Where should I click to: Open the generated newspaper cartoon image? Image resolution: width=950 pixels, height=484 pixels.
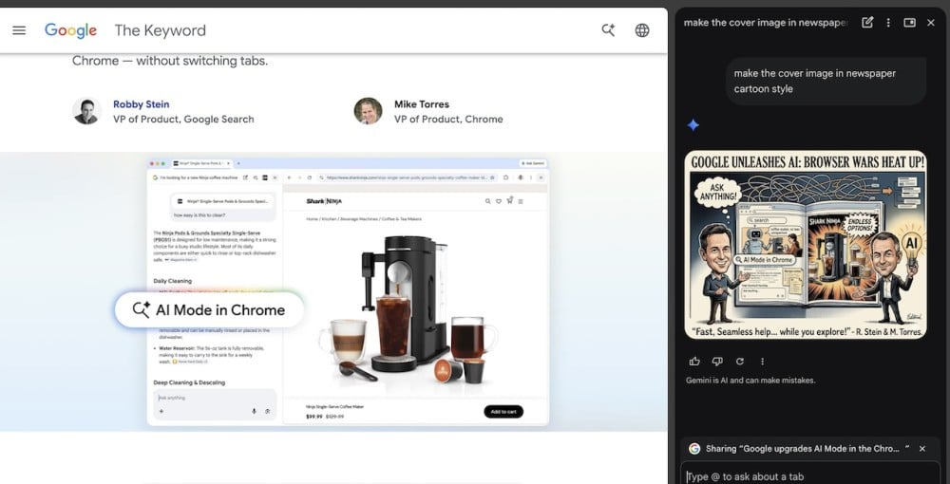click(806, 245)
